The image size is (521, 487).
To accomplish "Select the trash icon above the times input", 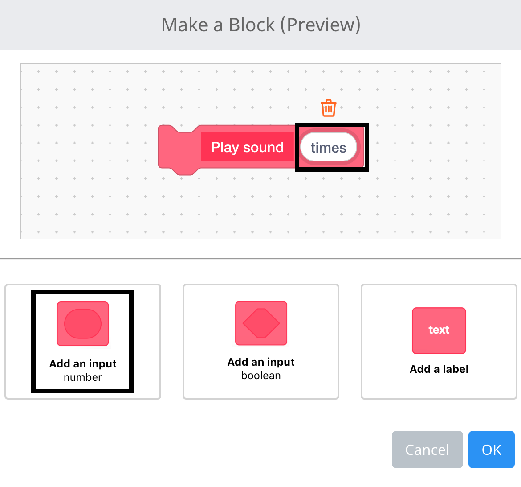I will point(328,107).
